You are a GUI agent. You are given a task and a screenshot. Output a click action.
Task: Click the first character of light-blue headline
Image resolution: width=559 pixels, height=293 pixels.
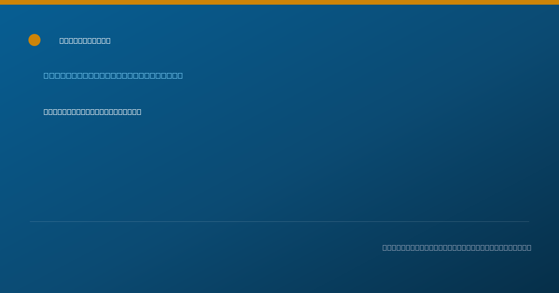click(46, 75)
